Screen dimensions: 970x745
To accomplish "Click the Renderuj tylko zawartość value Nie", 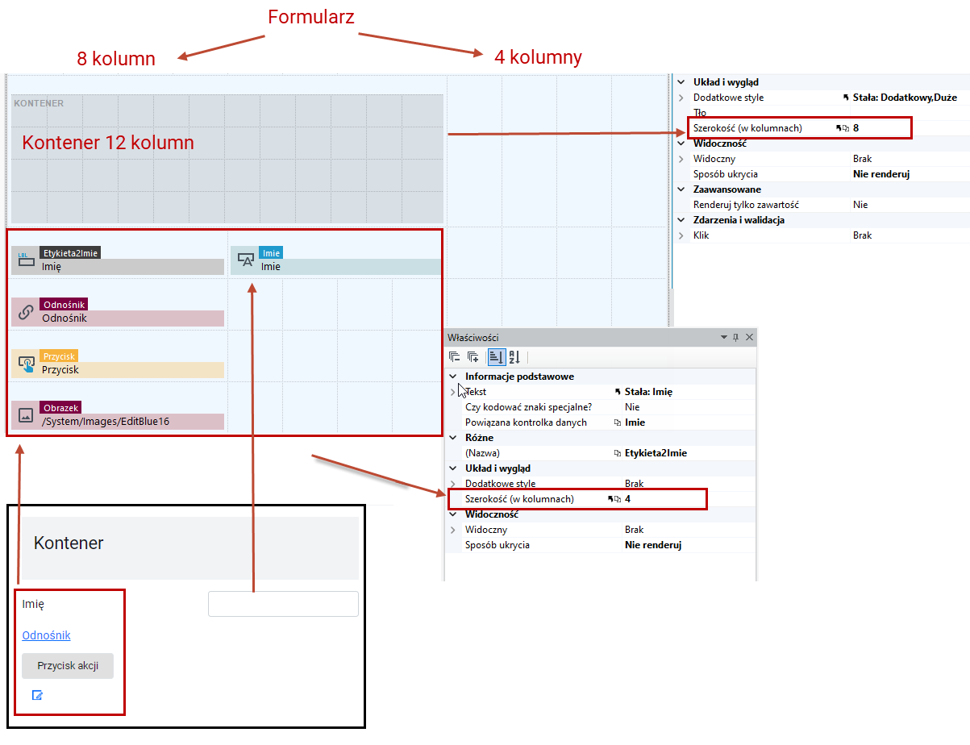I will click(x=860, y=205).
